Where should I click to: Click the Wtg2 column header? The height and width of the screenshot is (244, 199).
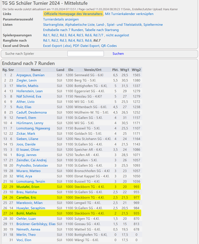coord(136,70)
